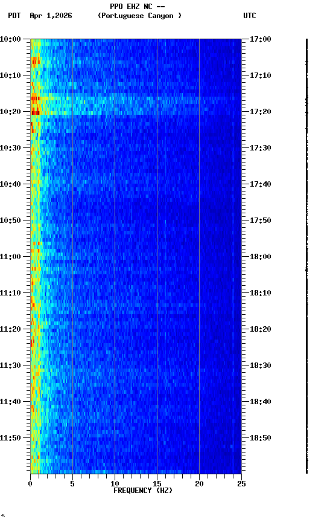Click the date Apr 1,2026

click(51, 16)
